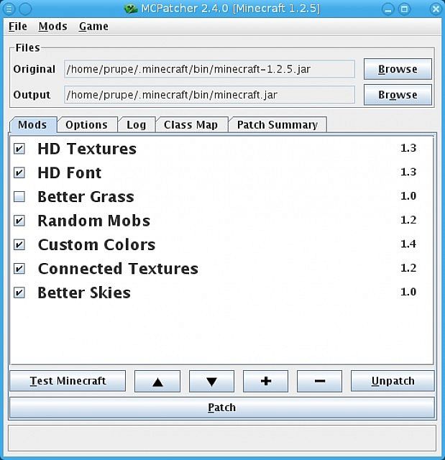Click the Output path text field
The height and width of the screenshot is (460, 445).
209,95
